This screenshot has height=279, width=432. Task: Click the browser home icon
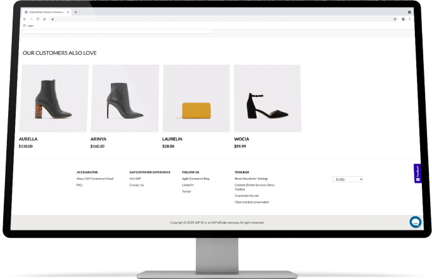click(x=43, y=19)
